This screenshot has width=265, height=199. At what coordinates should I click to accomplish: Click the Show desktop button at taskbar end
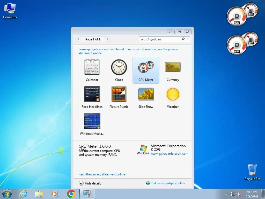[263, 194]
